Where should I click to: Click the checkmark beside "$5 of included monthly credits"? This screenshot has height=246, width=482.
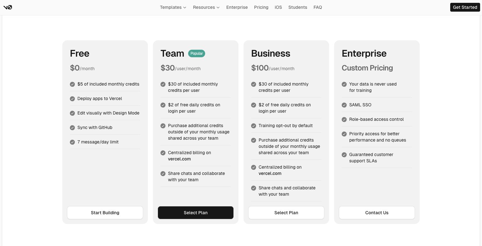(72, 84)
